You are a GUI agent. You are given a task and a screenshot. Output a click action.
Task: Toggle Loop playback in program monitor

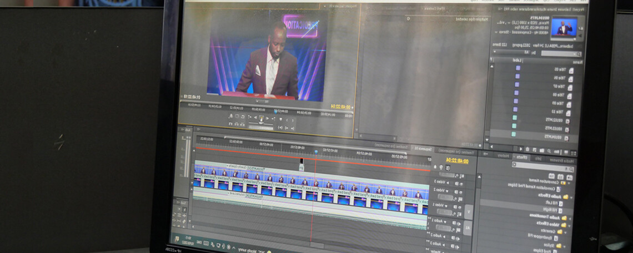click(243, 117)
